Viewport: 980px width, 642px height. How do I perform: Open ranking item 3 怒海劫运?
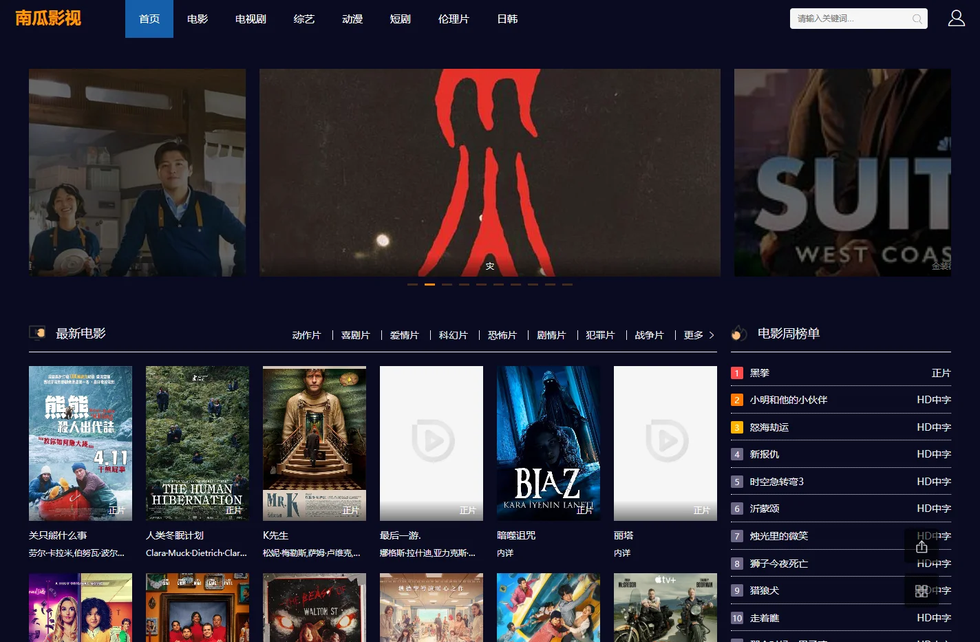coord(841,427)
